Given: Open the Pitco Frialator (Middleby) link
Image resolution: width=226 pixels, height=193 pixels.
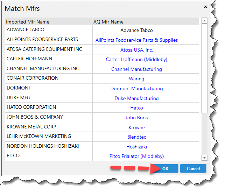Looking at the screenshot, I should coord(136,156).
